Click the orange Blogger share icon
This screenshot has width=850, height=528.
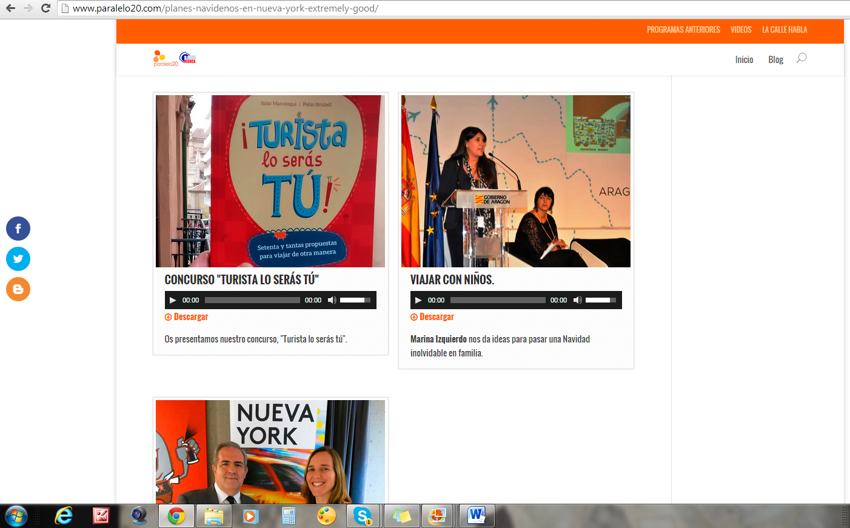tap(18, 289)
